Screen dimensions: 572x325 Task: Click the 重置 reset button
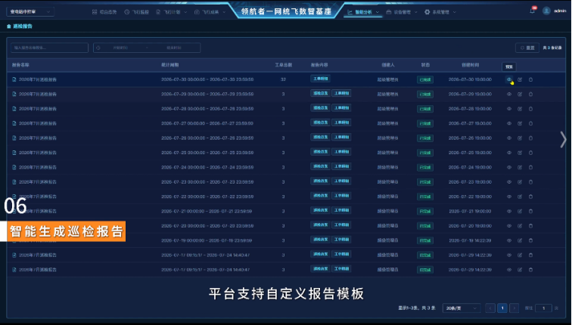[x=527, y=48]
